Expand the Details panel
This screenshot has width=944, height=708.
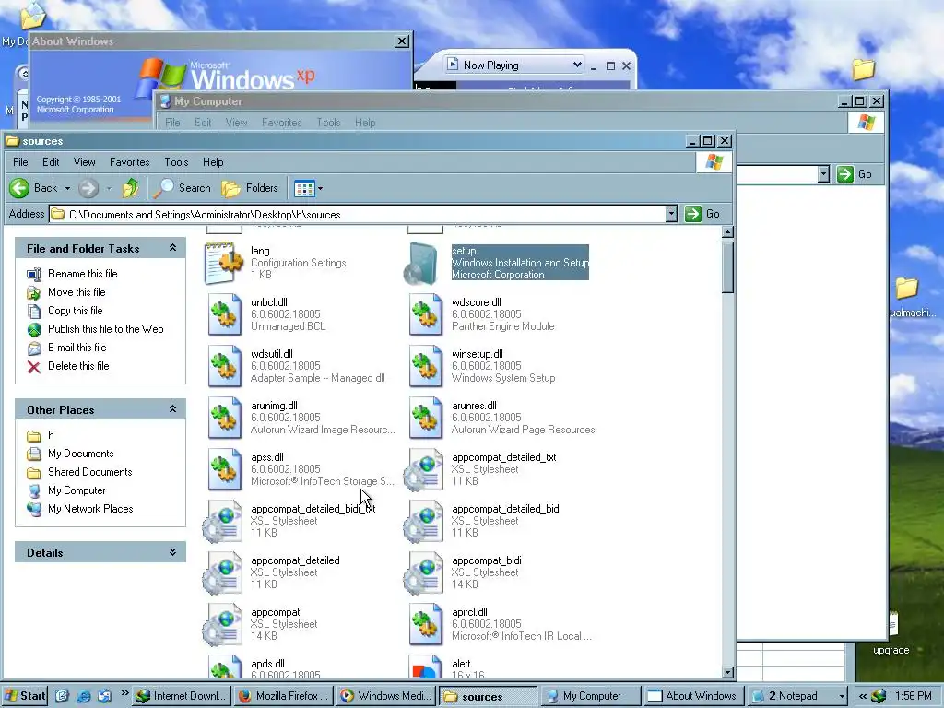tap(172, 552)
